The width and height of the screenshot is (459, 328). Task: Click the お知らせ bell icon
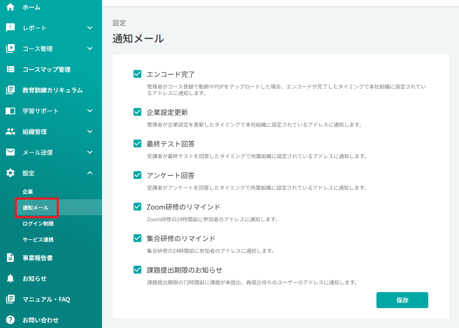click(x=10, y=278)
